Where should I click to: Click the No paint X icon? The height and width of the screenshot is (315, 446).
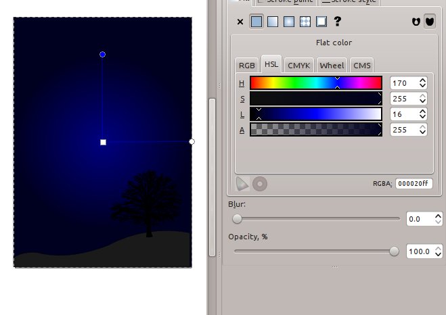pyautogui.click(x=240, y=22)
